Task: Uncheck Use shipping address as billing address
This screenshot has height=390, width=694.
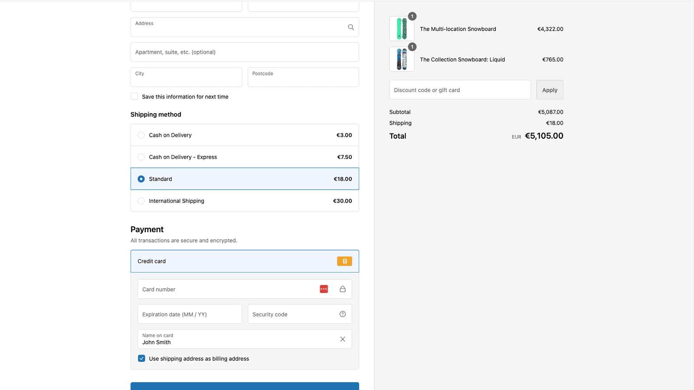Action: [x=141, y=358]
